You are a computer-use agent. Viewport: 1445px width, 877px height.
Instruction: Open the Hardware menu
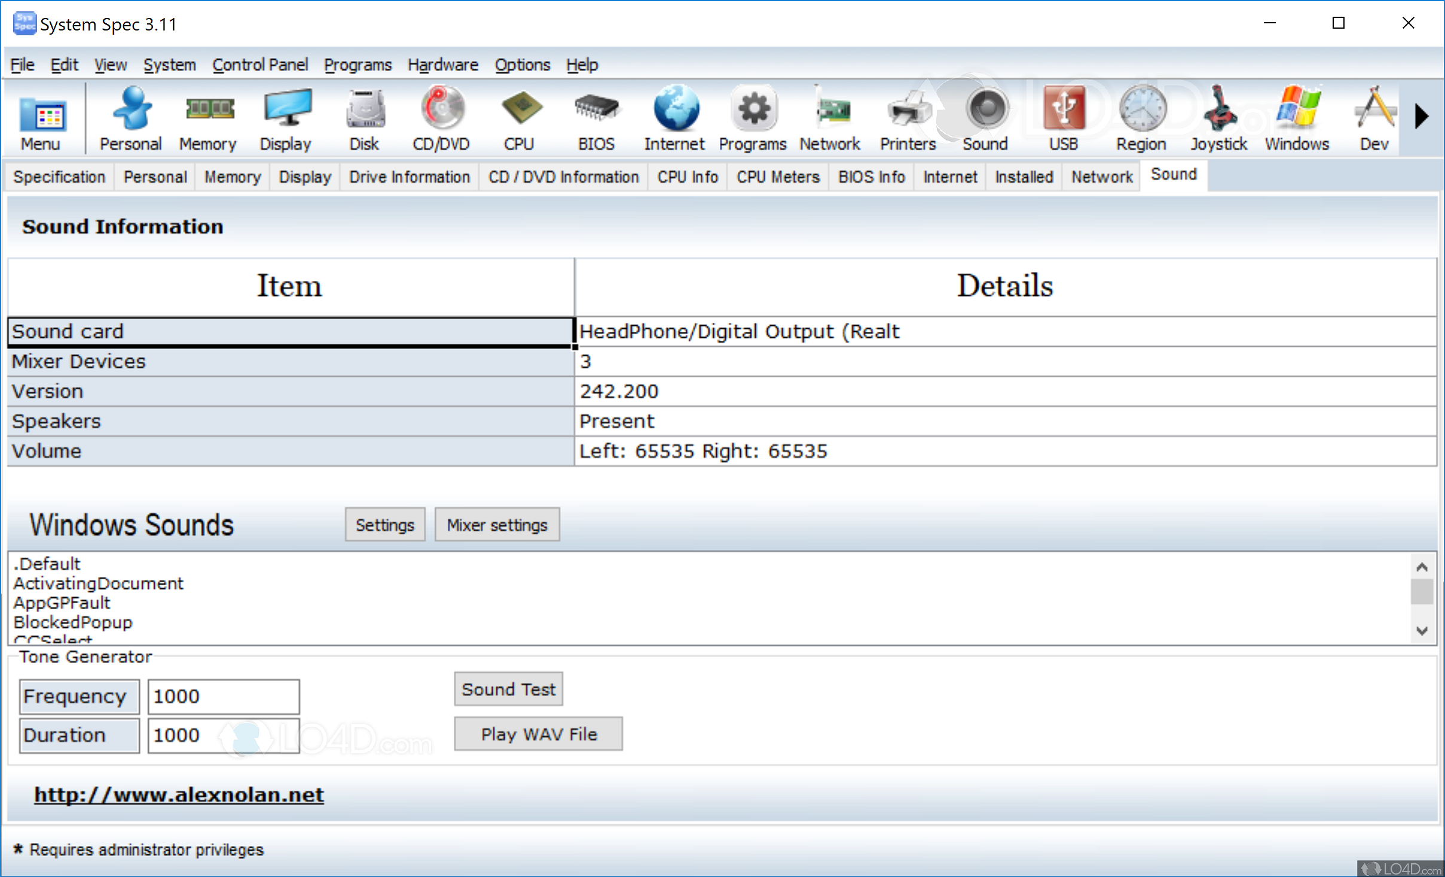tap(442, 65)
